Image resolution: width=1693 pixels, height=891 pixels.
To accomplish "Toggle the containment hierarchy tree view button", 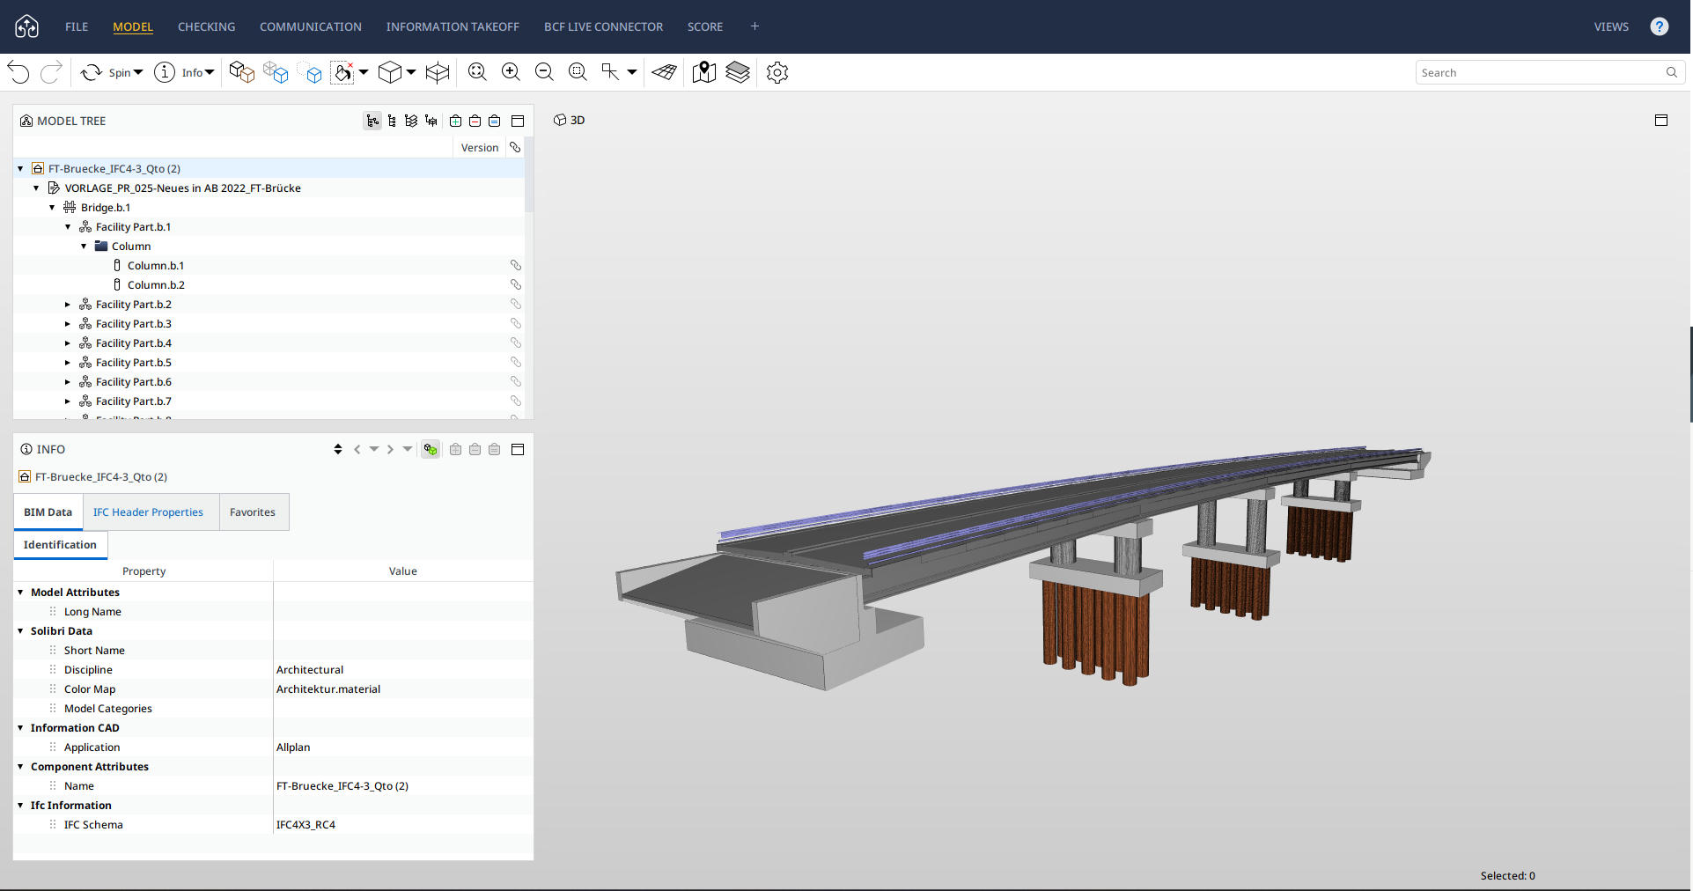I will point(373,121).
